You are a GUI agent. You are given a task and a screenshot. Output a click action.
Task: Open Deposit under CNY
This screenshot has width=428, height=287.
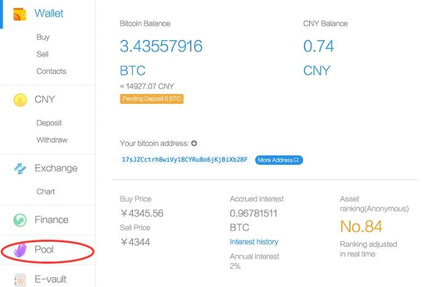click(49, 123)
